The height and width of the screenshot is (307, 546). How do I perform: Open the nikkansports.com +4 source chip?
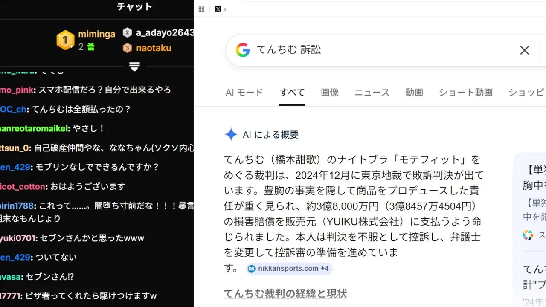(289, 269)
